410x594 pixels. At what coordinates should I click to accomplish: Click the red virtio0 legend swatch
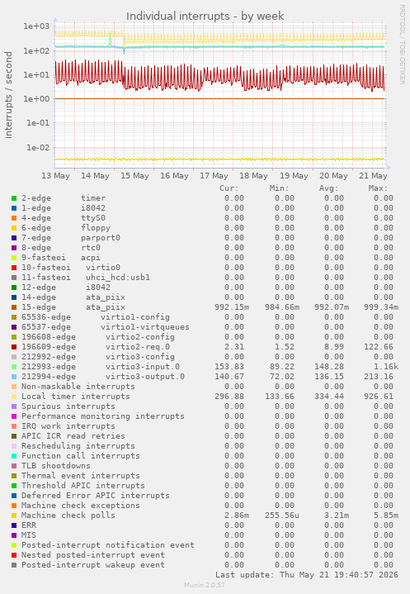click(14, 268)
